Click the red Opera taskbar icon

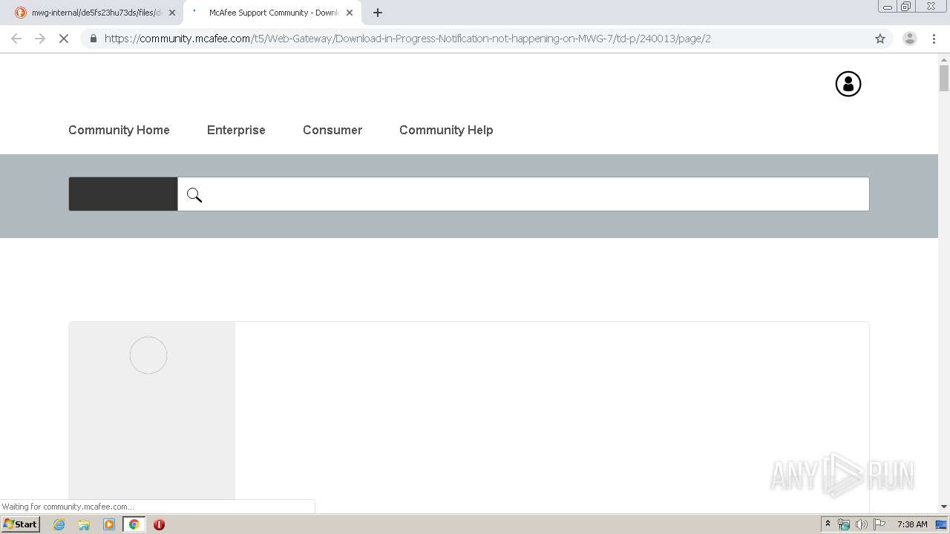[x=159, y=524]
